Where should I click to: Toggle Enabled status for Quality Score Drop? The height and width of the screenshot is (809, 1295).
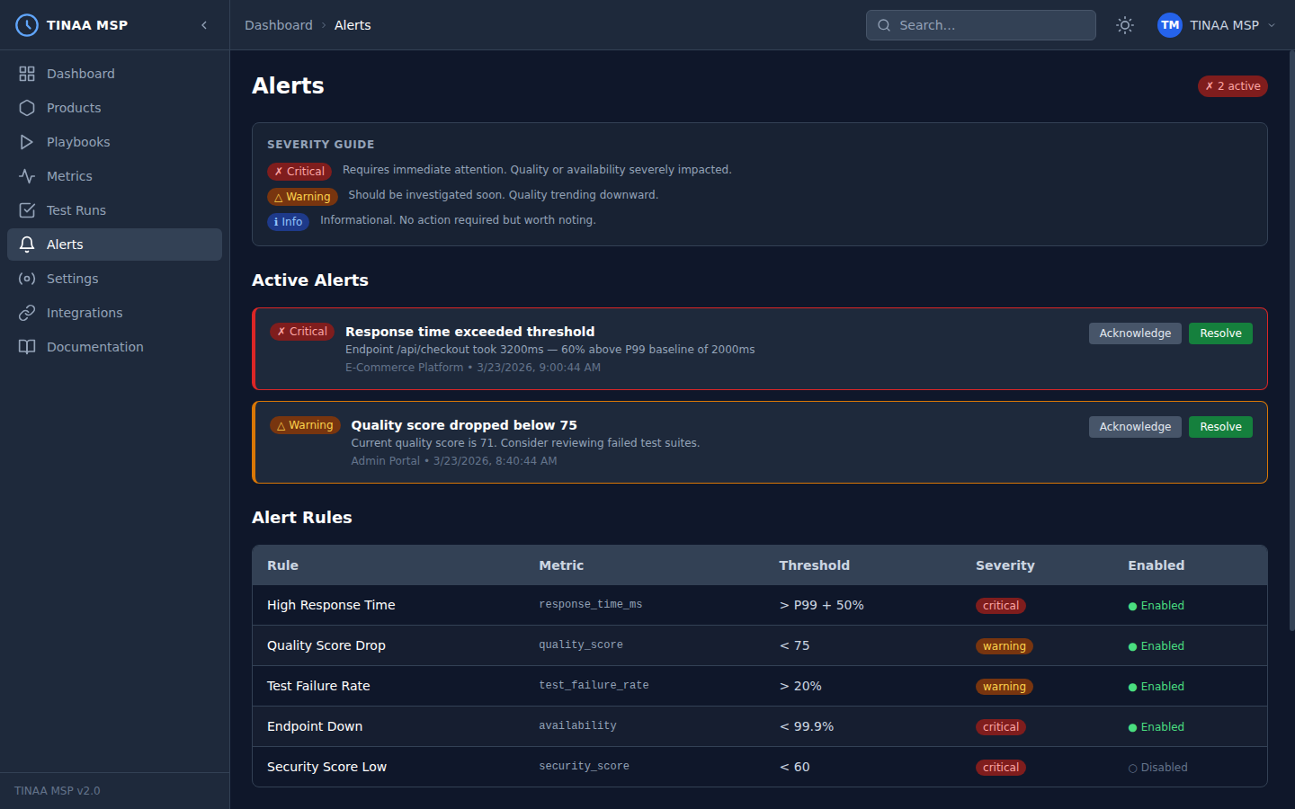click(x=1157, y=646)
